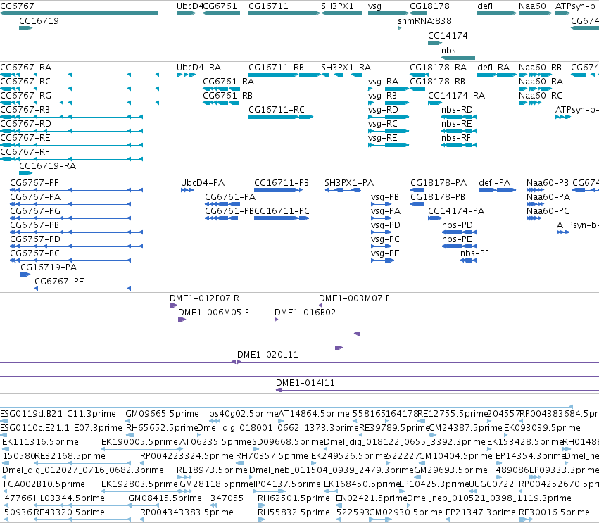
Task: Select the CG6767 gene span in the top track
Action: (x=79, y=13)
